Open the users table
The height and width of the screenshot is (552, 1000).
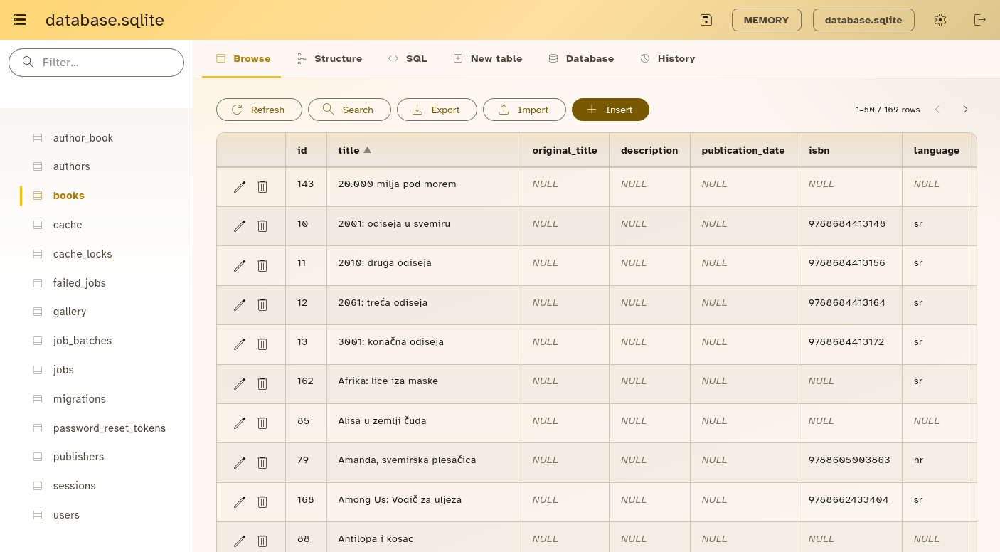[66, 515]
